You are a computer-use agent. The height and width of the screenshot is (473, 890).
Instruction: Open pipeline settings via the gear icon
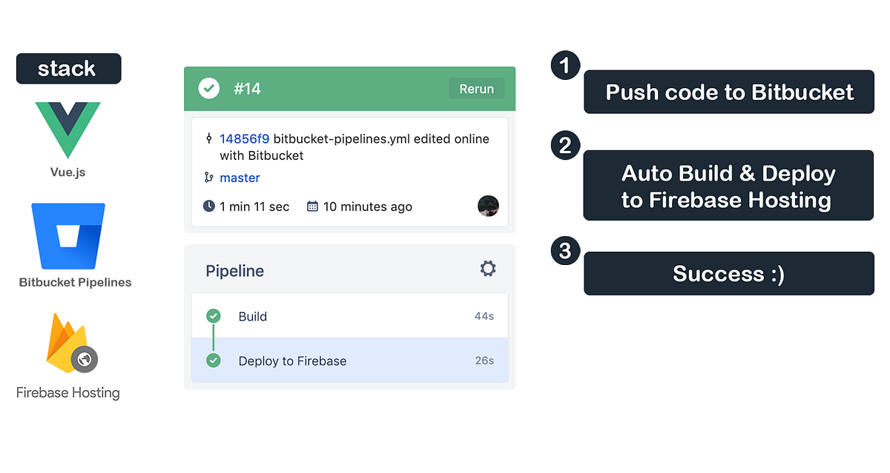[487, 269]
